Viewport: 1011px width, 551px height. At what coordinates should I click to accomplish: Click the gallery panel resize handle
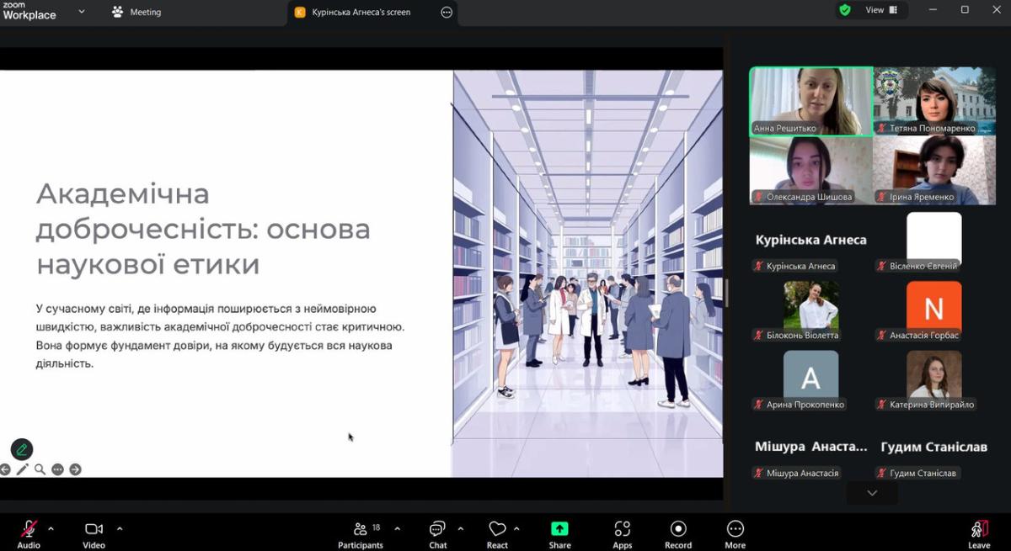(x=726, y=292)
